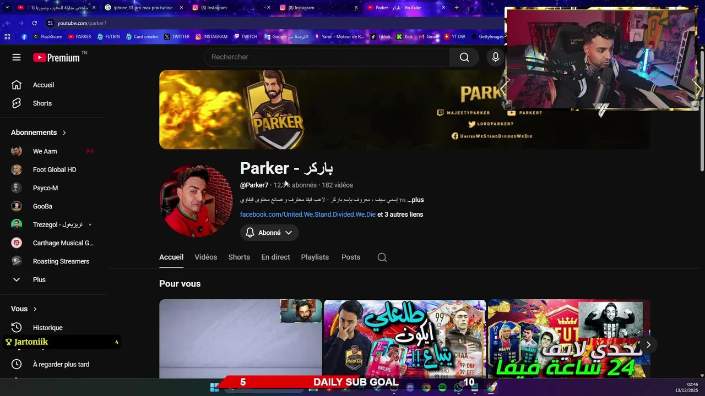Open the YT DW bookmark
This screenshot has height=396, width=705.
(x=454, y=37)
